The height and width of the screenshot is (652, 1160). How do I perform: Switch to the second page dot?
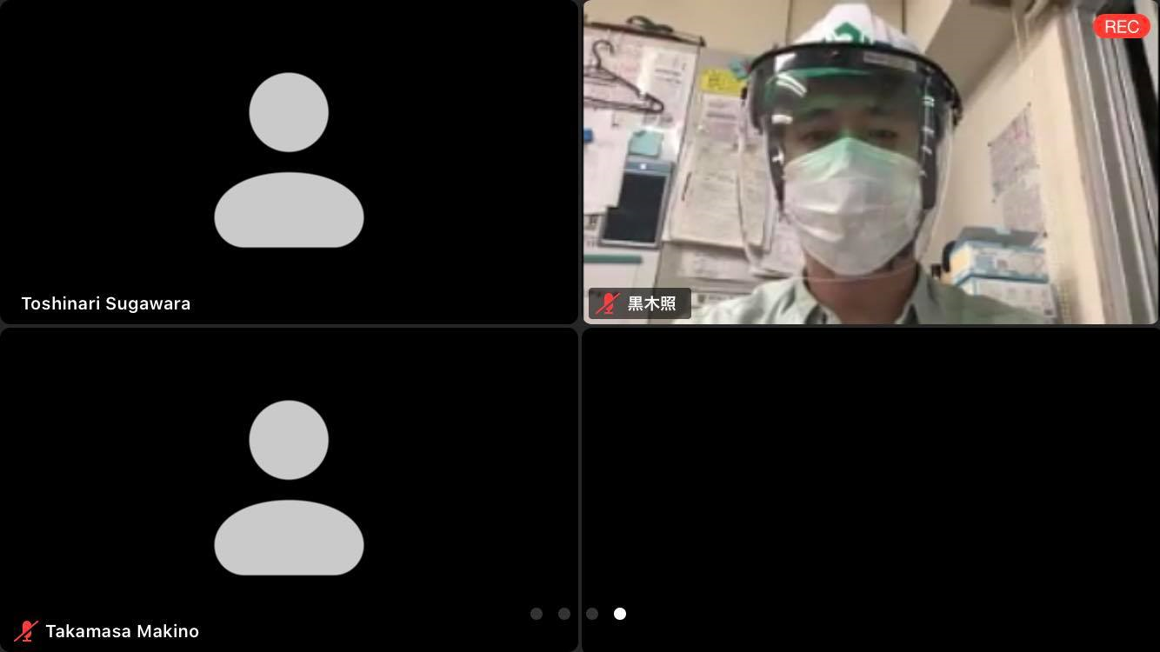(x=564, y=614)
